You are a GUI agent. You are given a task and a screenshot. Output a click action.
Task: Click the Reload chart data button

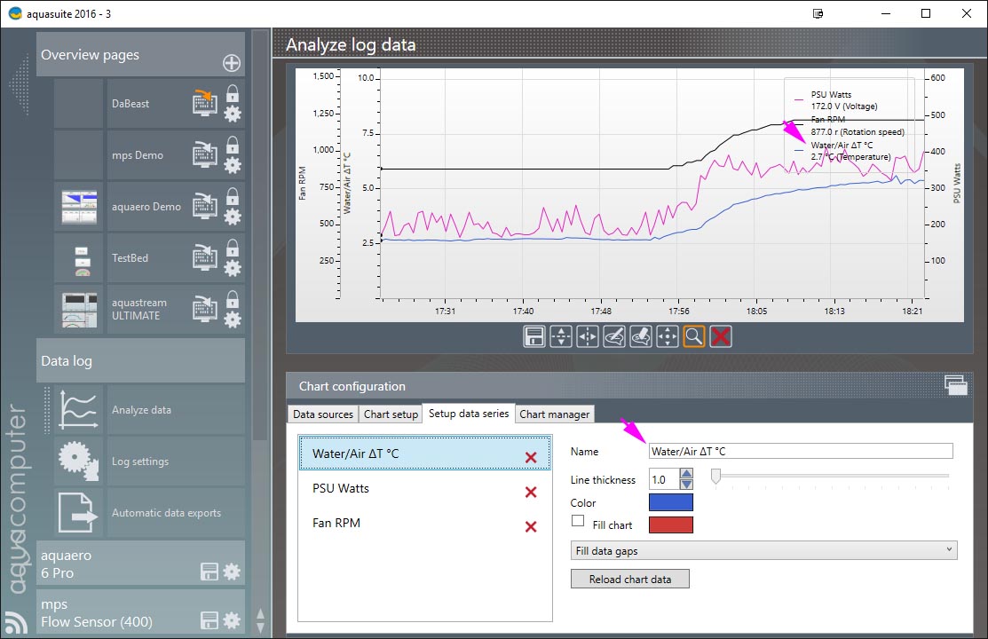(629, 580)
